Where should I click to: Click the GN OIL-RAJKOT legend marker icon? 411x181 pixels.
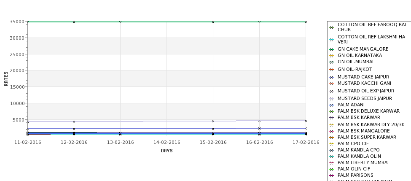331,70
